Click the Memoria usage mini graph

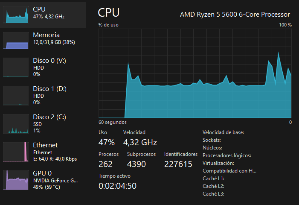click(16, 41)
